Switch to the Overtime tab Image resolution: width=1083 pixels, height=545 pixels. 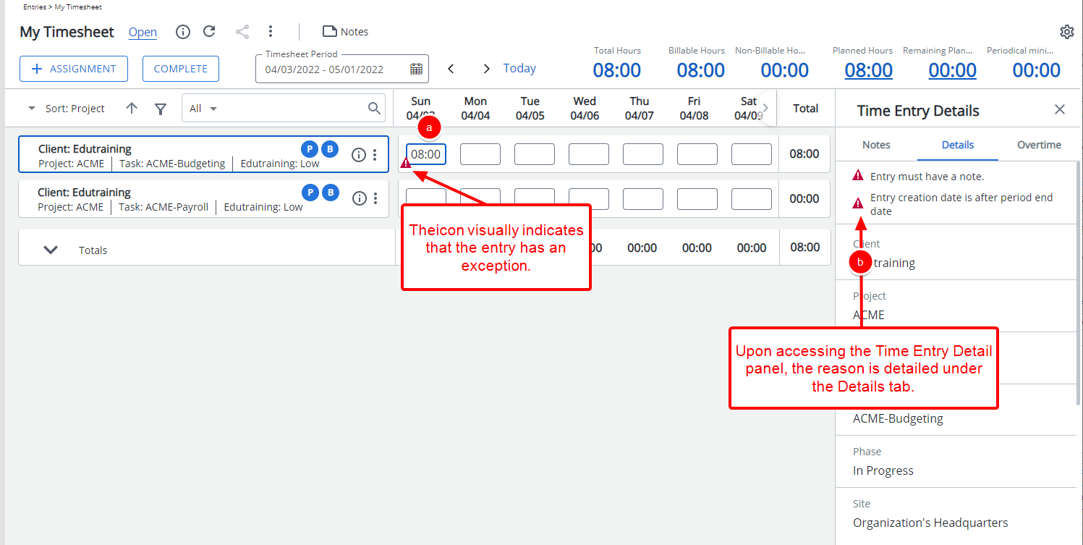coord(1039,145)
